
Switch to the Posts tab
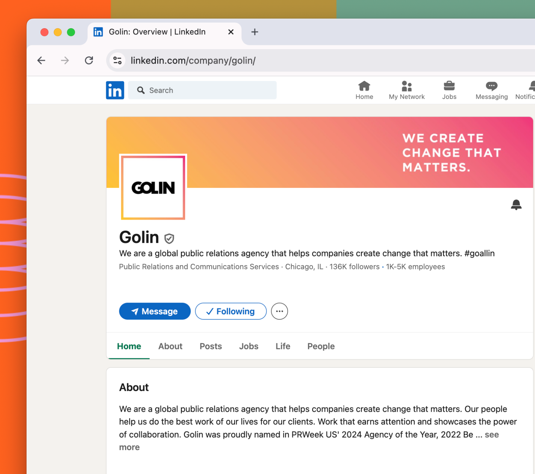point(211,346)
